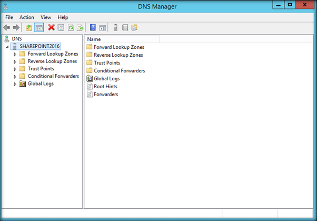Select Conditional Forwarders in left tree
Viewport: 317px width, 221px height.
tap(53, 76)
